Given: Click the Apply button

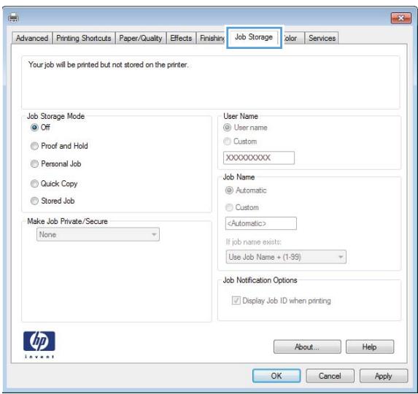Looking at the screenshot, I should tap(383, 376).
